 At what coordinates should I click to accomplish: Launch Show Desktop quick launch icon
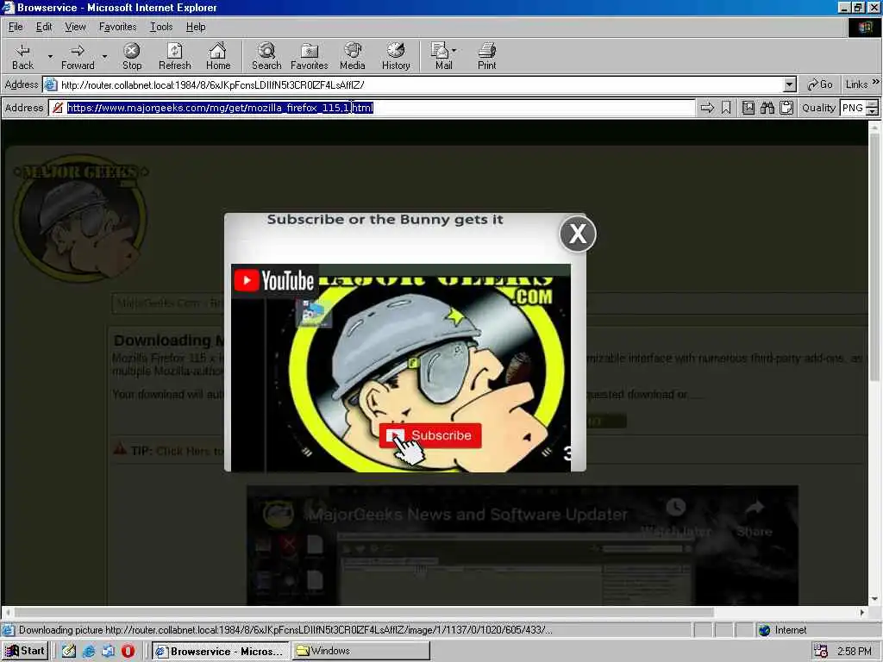point(69,651)
